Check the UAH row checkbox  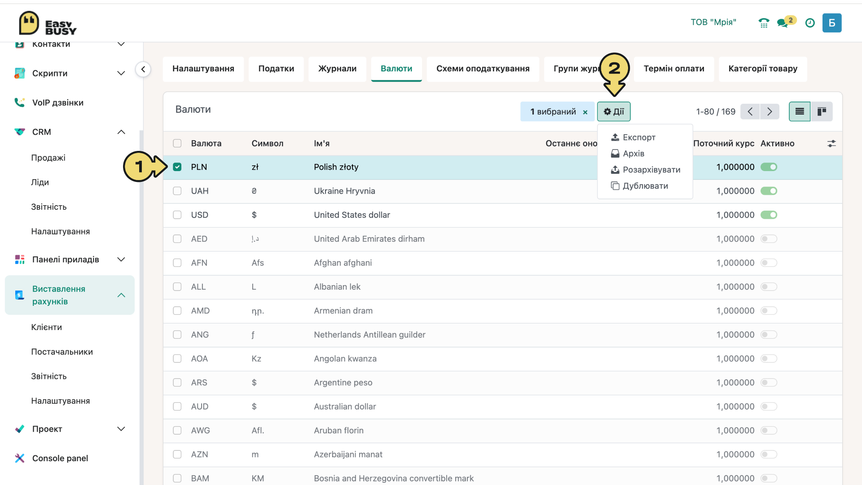177,191
